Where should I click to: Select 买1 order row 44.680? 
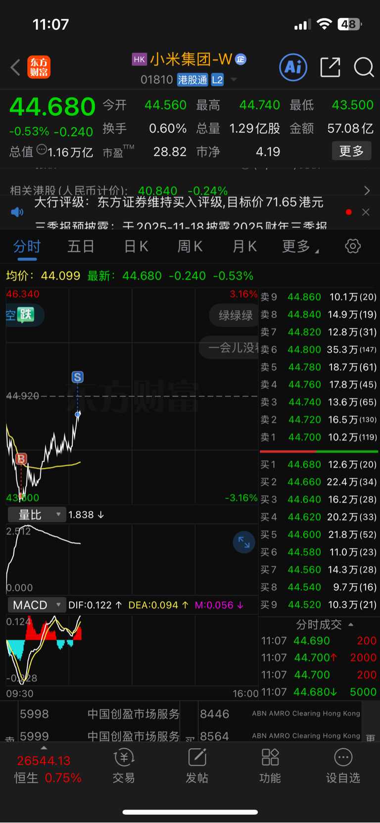coord(319,464)
